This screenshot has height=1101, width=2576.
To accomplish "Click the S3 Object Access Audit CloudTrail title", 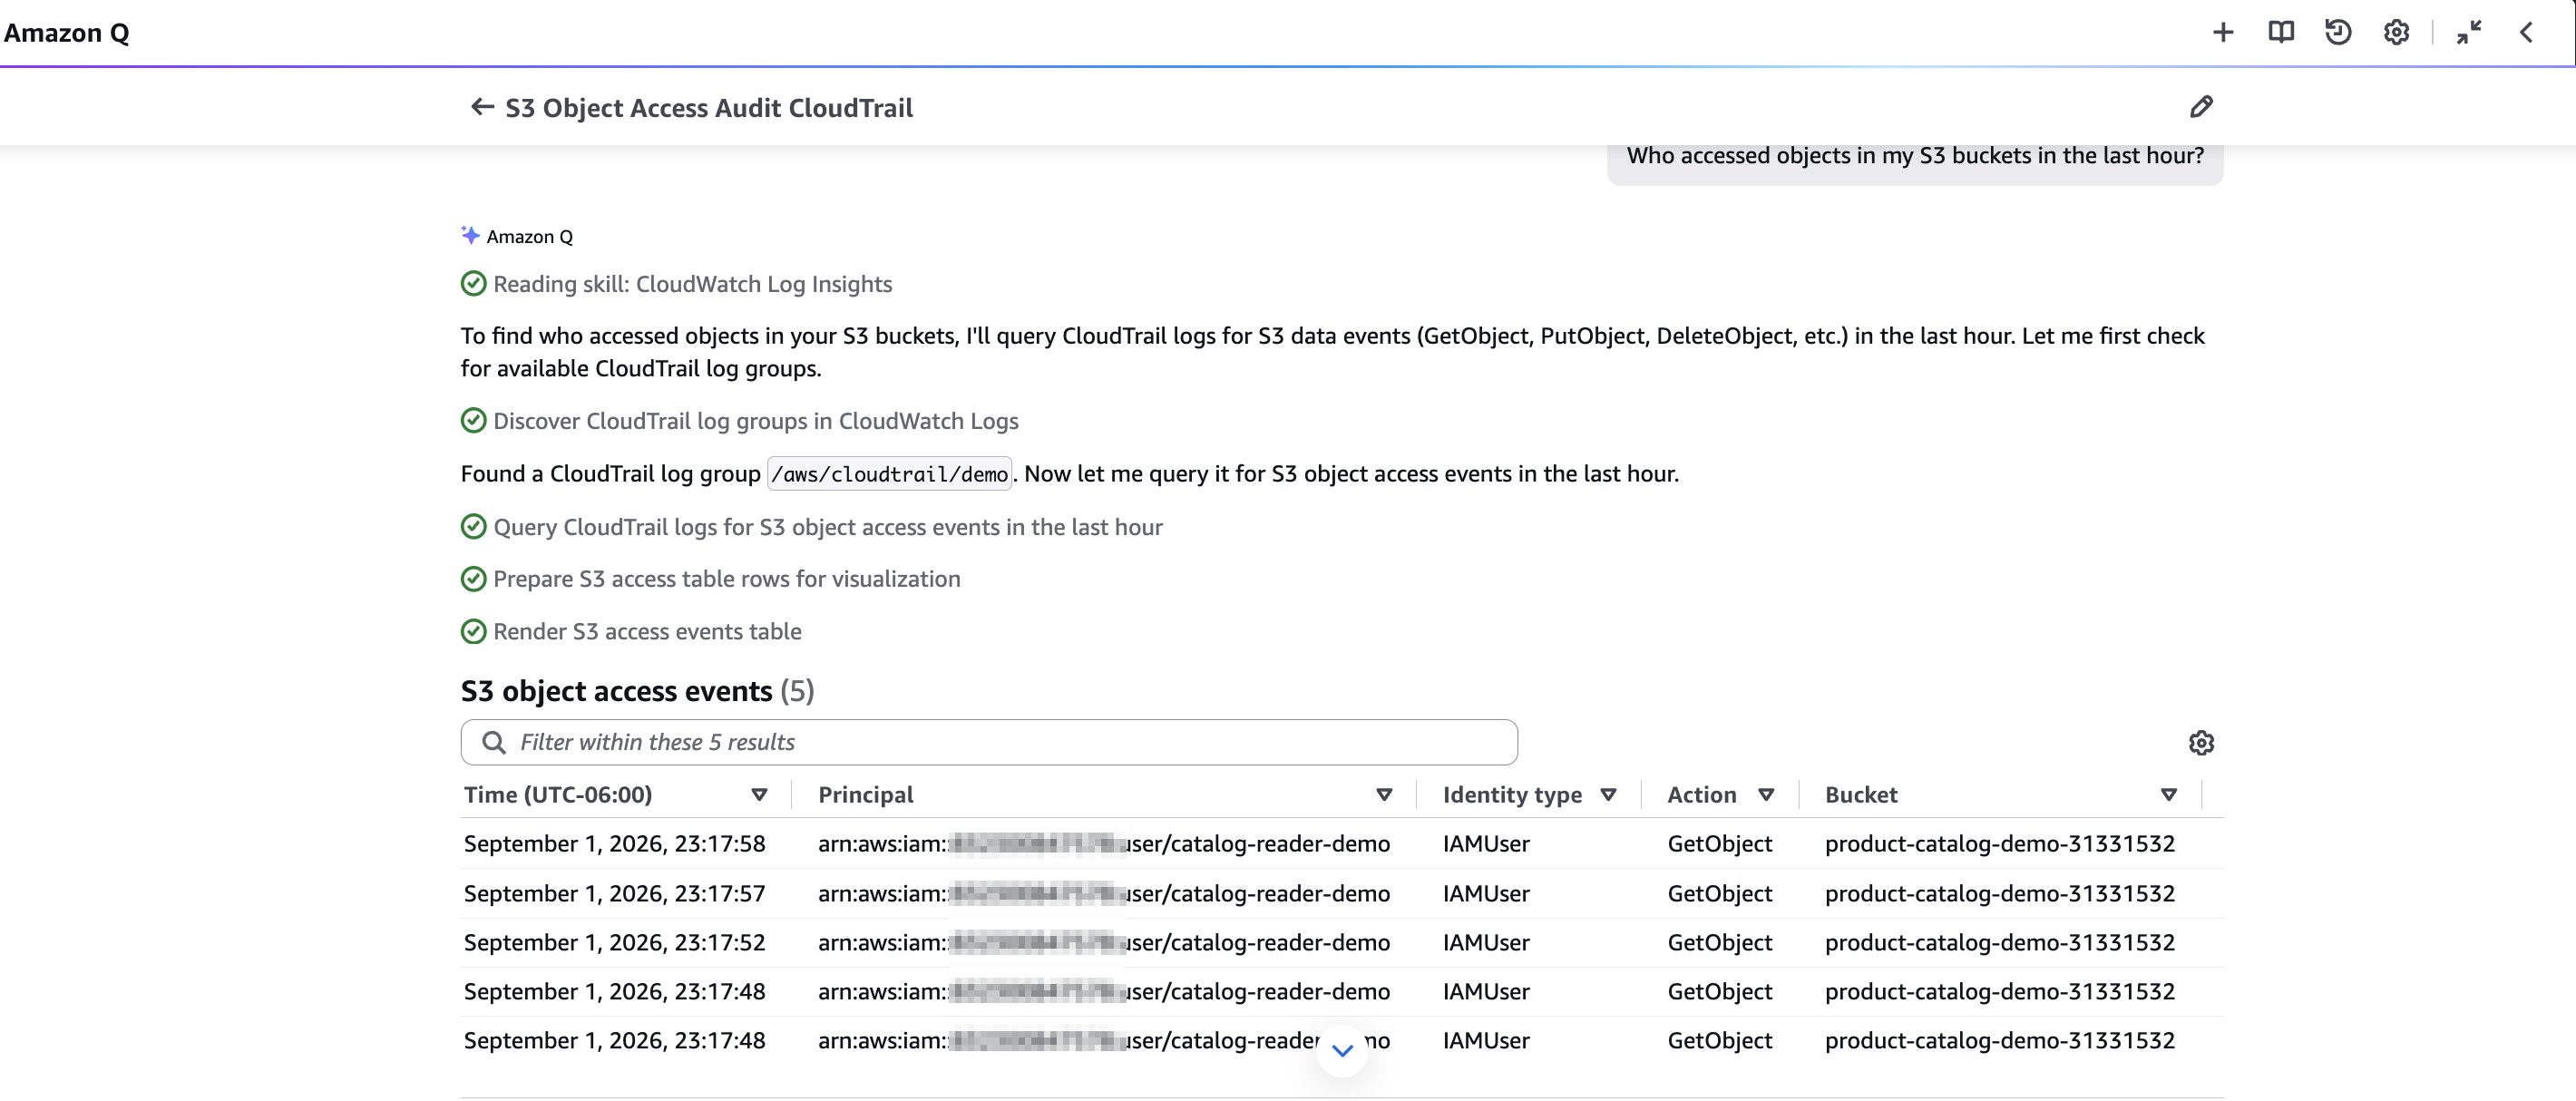I will (x=709, y=108).
